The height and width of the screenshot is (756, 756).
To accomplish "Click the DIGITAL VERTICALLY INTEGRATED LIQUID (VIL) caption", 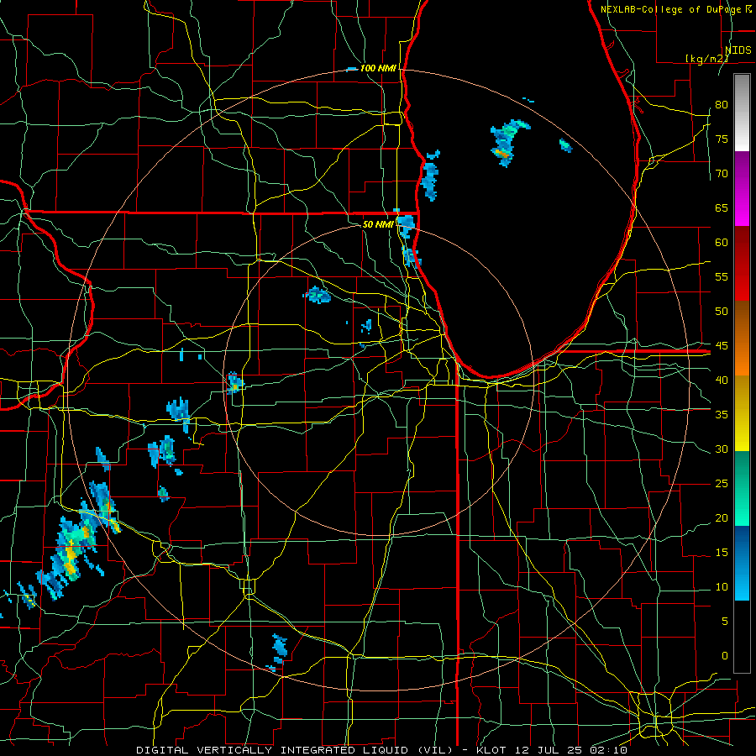I will pos(294,750).
